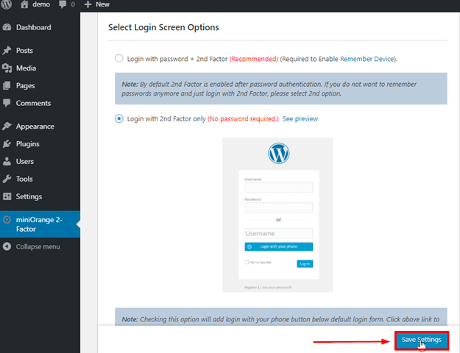Go to Pages in sidebar
The height and width of the screenshot is (353, 460).
pyautogui.click(x=25, y=85)
